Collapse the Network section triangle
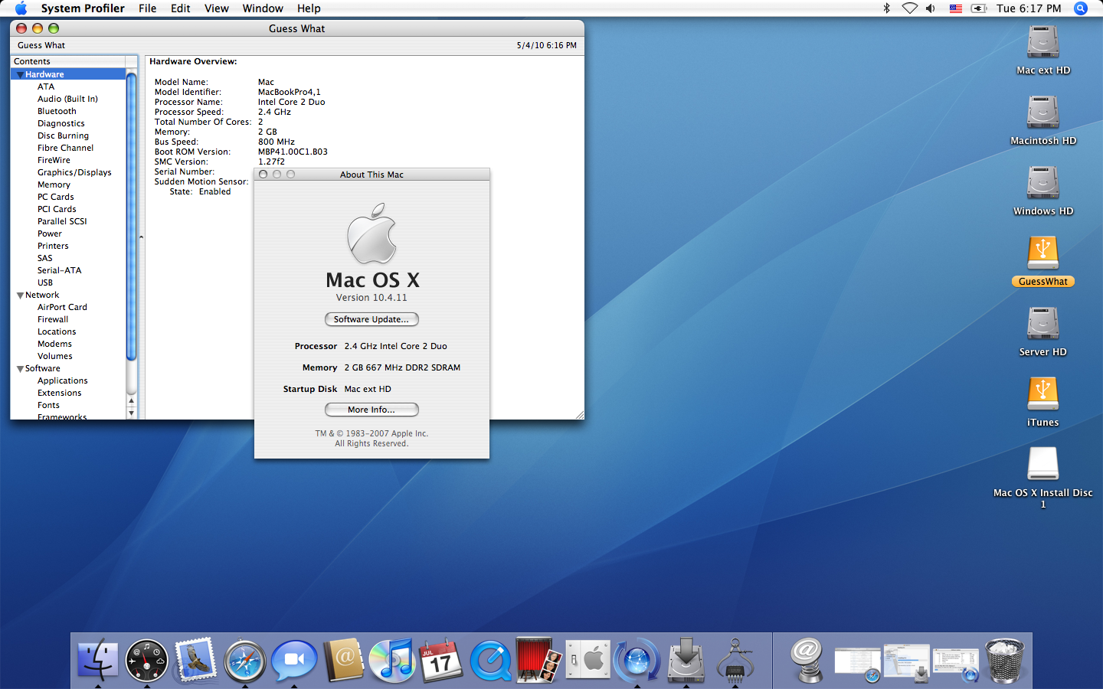This screenshot has width=1103, height=689. [x=20, y=296]
